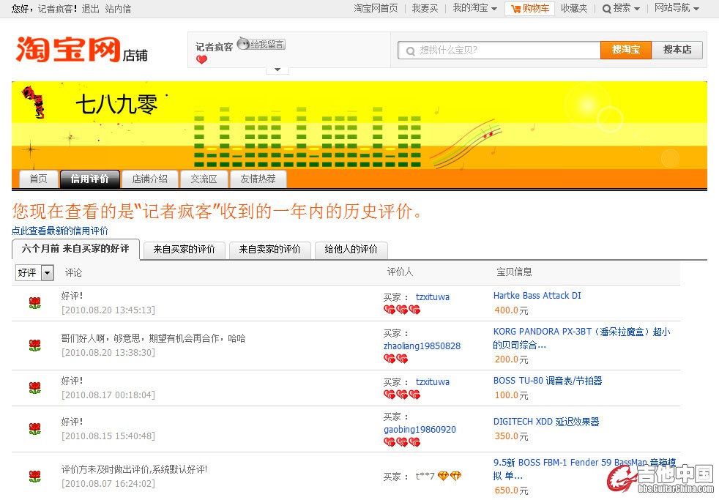Click price 650.0元
Viewport: 719px width, 500px height.
(511, 490)
